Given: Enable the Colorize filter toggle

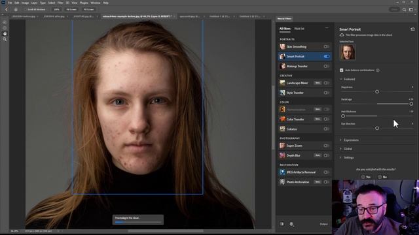Looking at the screenshot, I should pos(326,129).
